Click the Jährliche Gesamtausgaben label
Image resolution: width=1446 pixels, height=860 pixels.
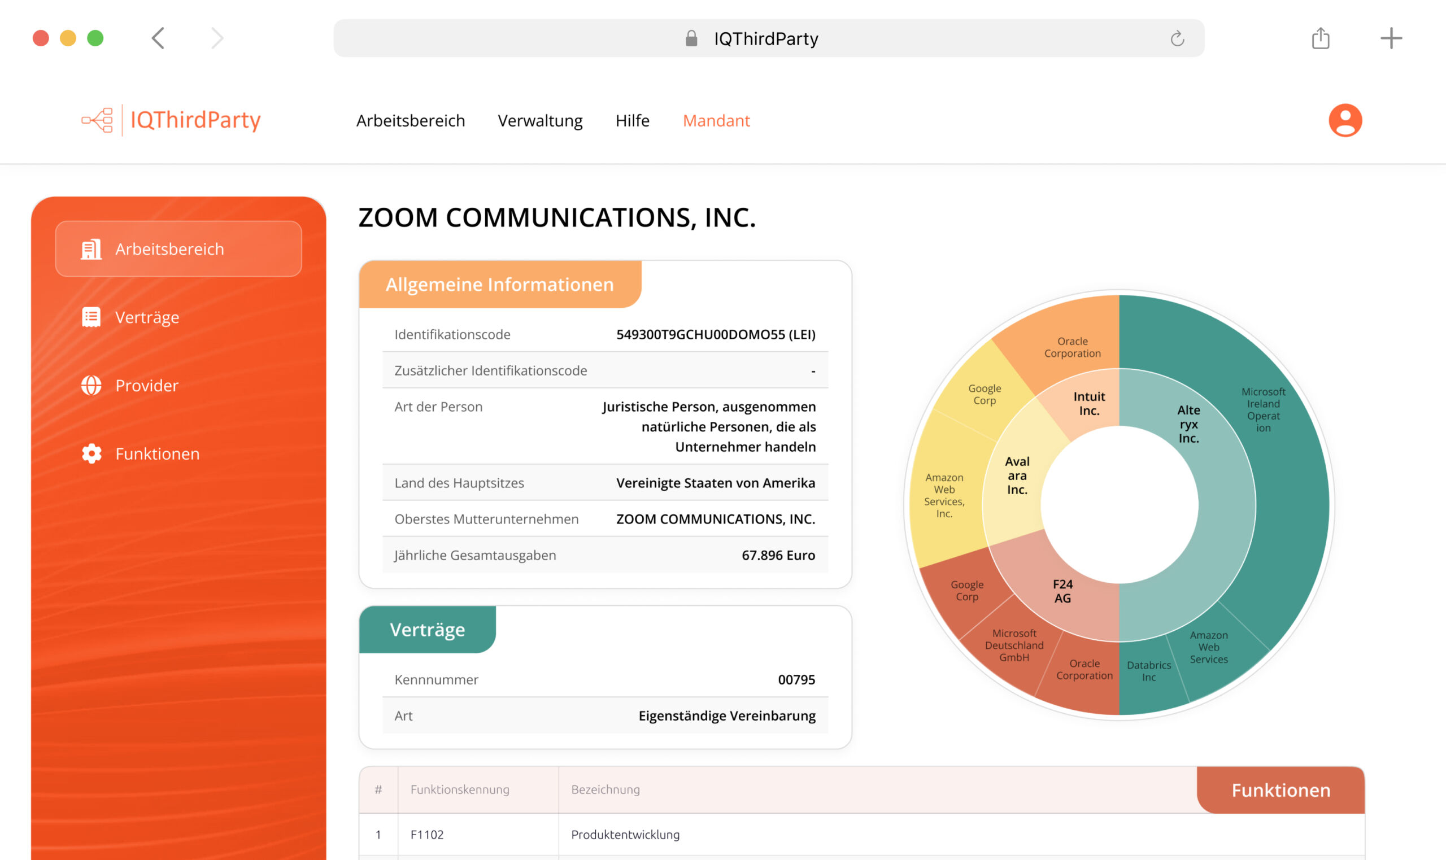tap(474, 555)
